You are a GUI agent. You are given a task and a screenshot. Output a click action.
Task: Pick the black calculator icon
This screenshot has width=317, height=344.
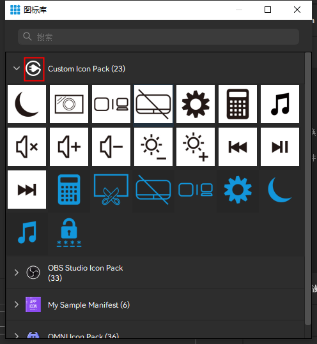click(238, 104)
